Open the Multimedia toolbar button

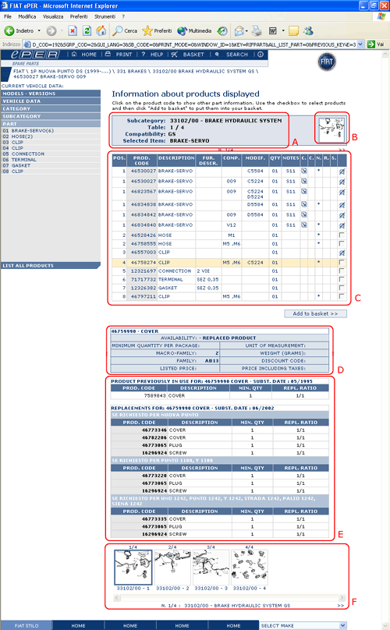pos(194,31)
